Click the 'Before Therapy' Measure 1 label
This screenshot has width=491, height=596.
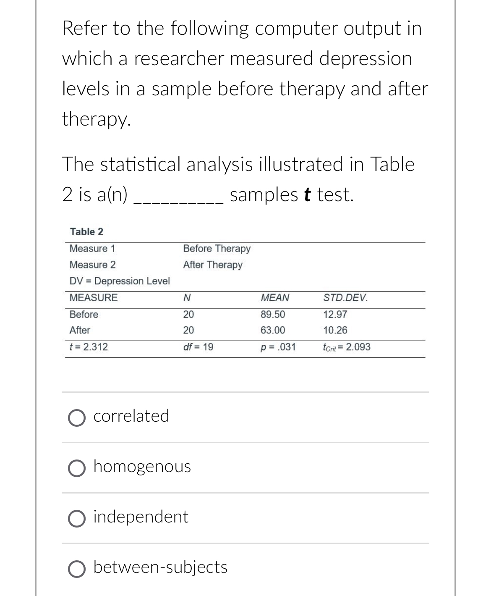pos(217,249)
